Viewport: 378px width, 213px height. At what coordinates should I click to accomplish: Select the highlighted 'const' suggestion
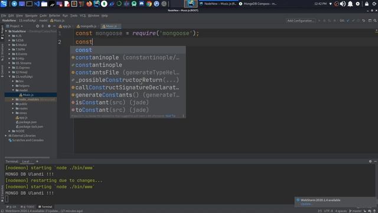coord(128,50)
